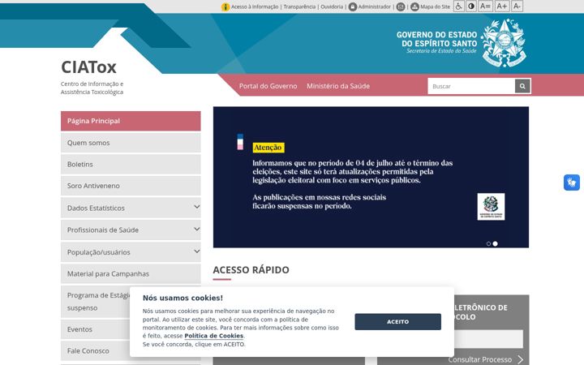The height and width of the screenshot is (365, 584).
Task: Click the CIATox site title
Action: (x=88, y=67)
